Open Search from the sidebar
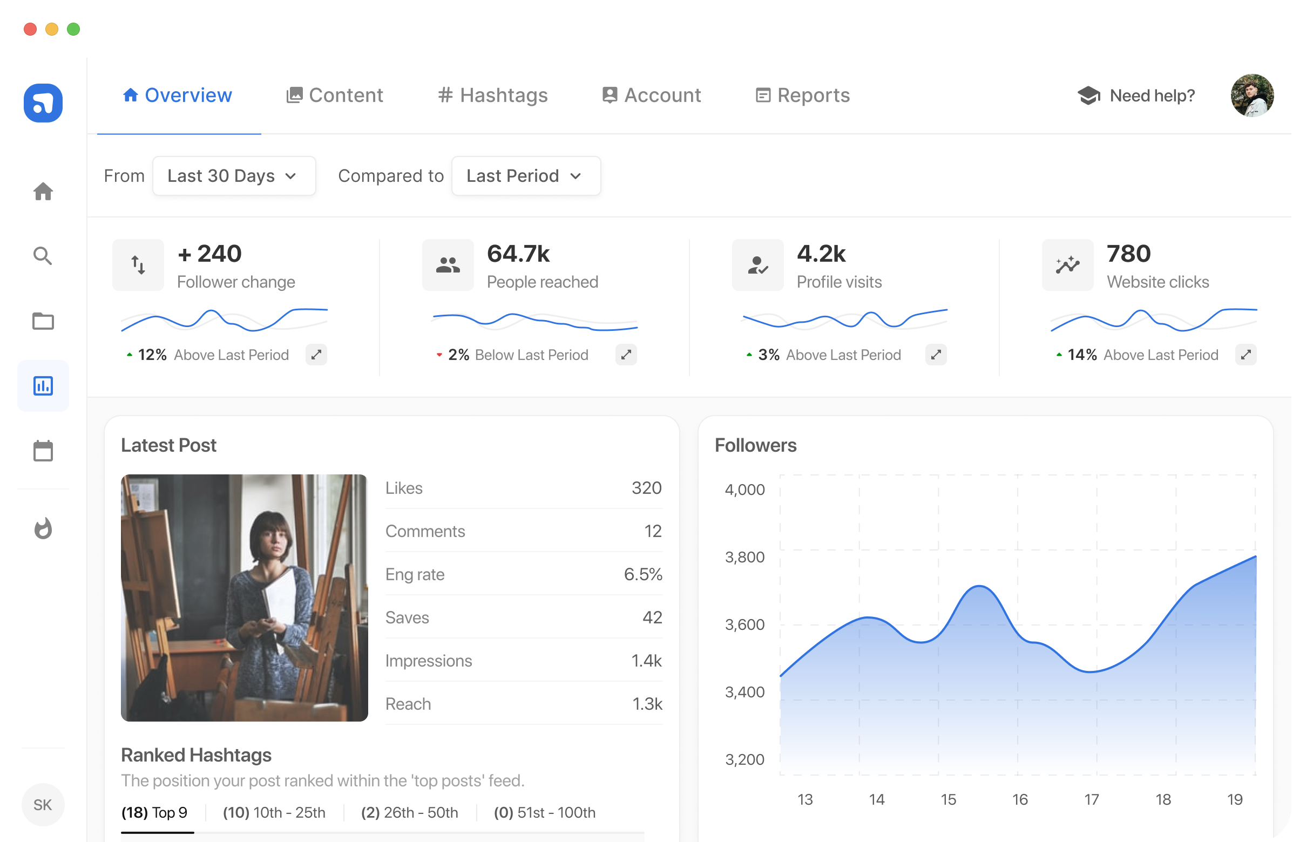The height and width of the screenshot is (842, 1293). (43, 256)
